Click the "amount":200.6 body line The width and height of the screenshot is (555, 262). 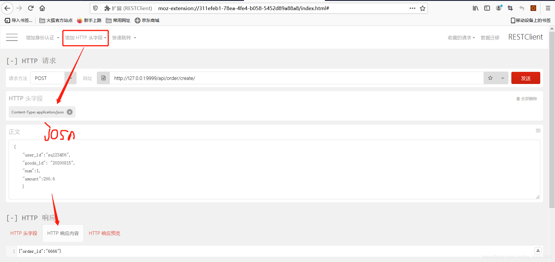(x=38, y=179)
